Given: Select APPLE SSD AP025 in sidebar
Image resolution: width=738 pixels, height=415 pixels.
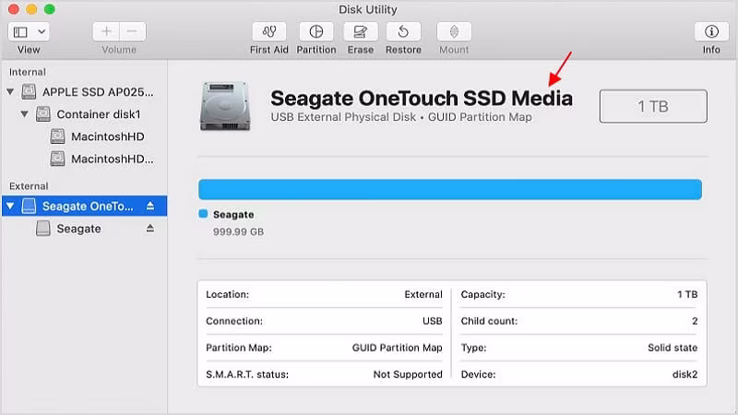Looking at the screenshot, I should tap(98, 91).
